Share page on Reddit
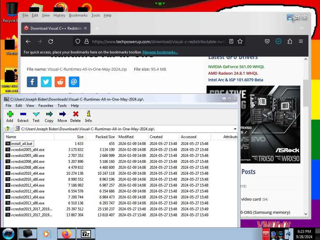 point(60,82)
